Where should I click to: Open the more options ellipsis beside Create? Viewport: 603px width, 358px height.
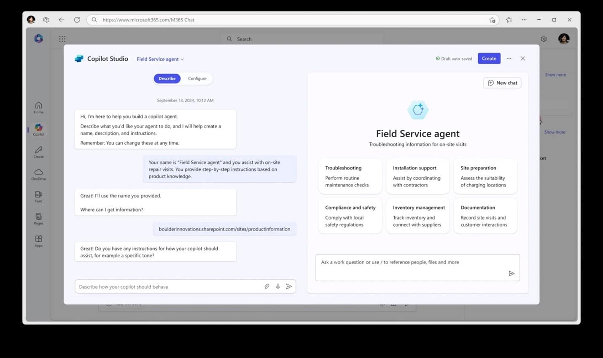click(509, 59)
